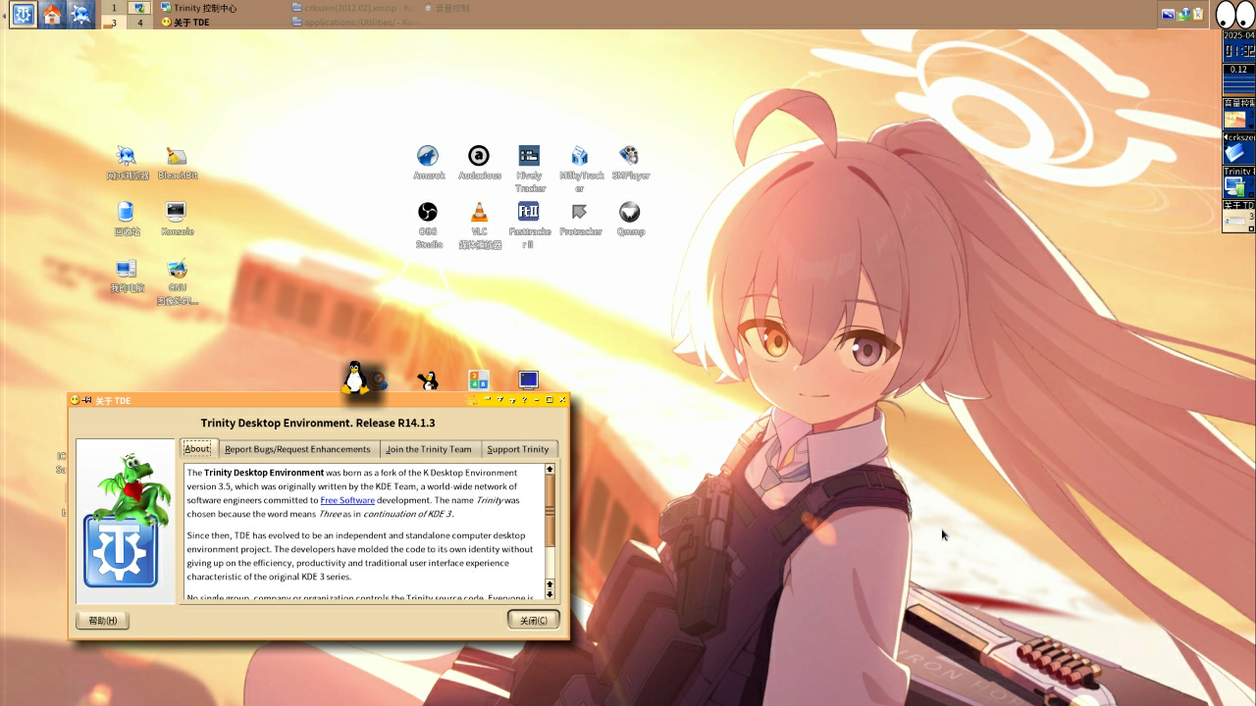The width and height of the screenshot is (1256, 706).
Task: Launch the Konqueror browser panel icon
Action: tap(80, 15)
